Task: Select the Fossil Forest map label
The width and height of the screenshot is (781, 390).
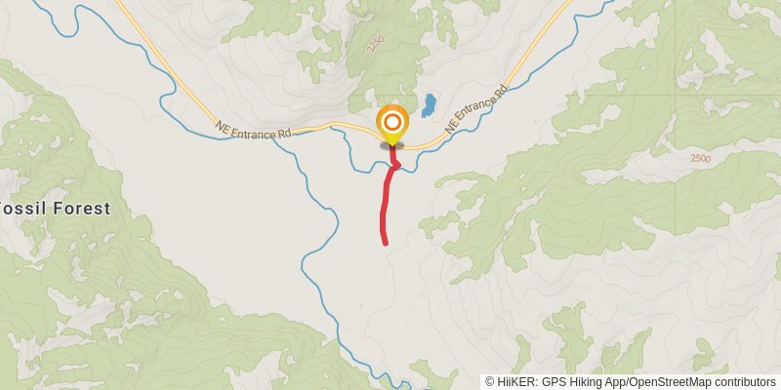Action: pos(55,209)
